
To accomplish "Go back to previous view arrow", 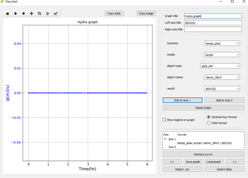I will click(x=16, y=14).
